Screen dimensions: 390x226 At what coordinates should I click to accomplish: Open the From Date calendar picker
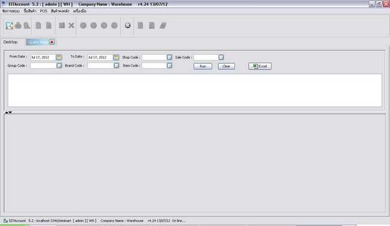tap(59, 57)
